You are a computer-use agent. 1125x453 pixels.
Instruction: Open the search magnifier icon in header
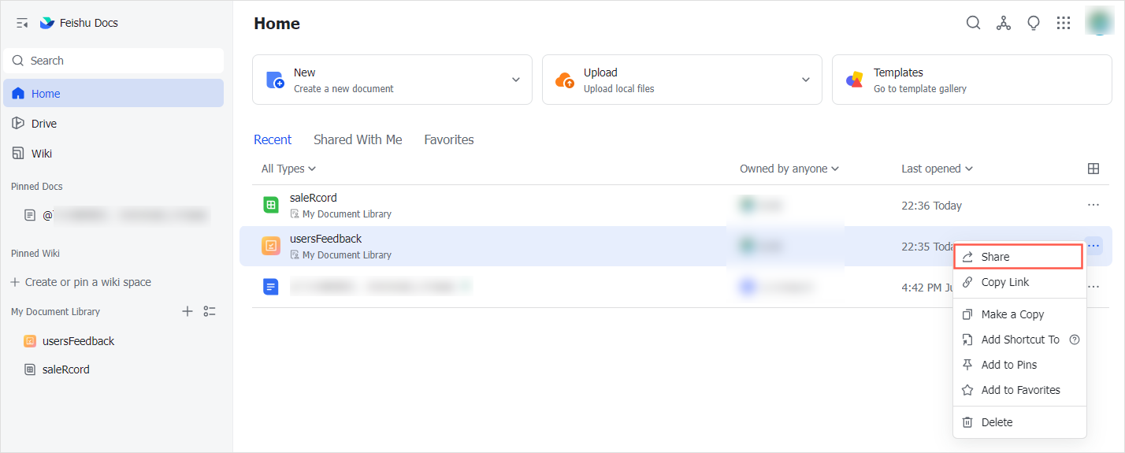(x=974, y=23)
